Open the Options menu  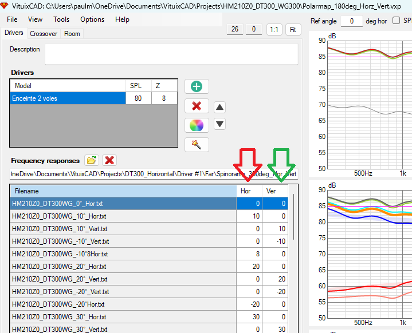pyautogui.click(x=92, y=19)
